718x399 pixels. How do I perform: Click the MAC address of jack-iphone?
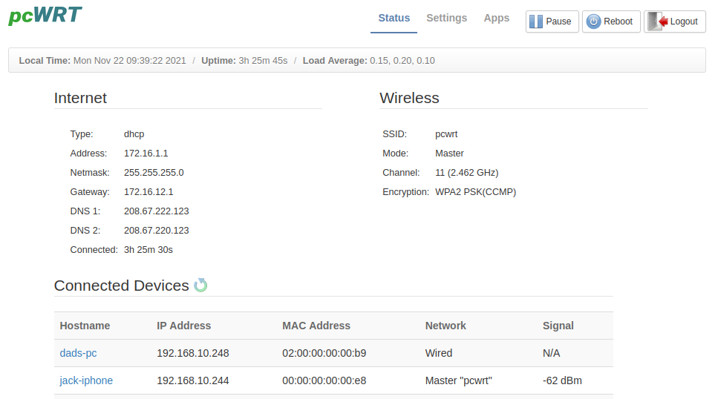click(324, 380)
